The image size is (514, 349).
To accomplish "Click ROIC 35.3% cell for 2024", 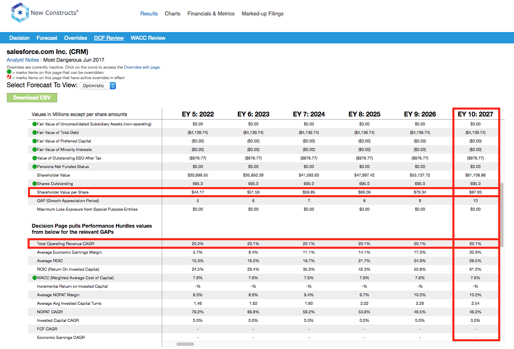I will pos(309,269).
